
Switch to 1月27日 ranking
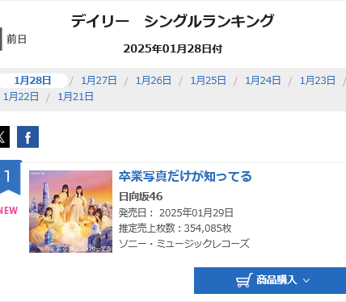pyautogui.click(x=99, y=81)
